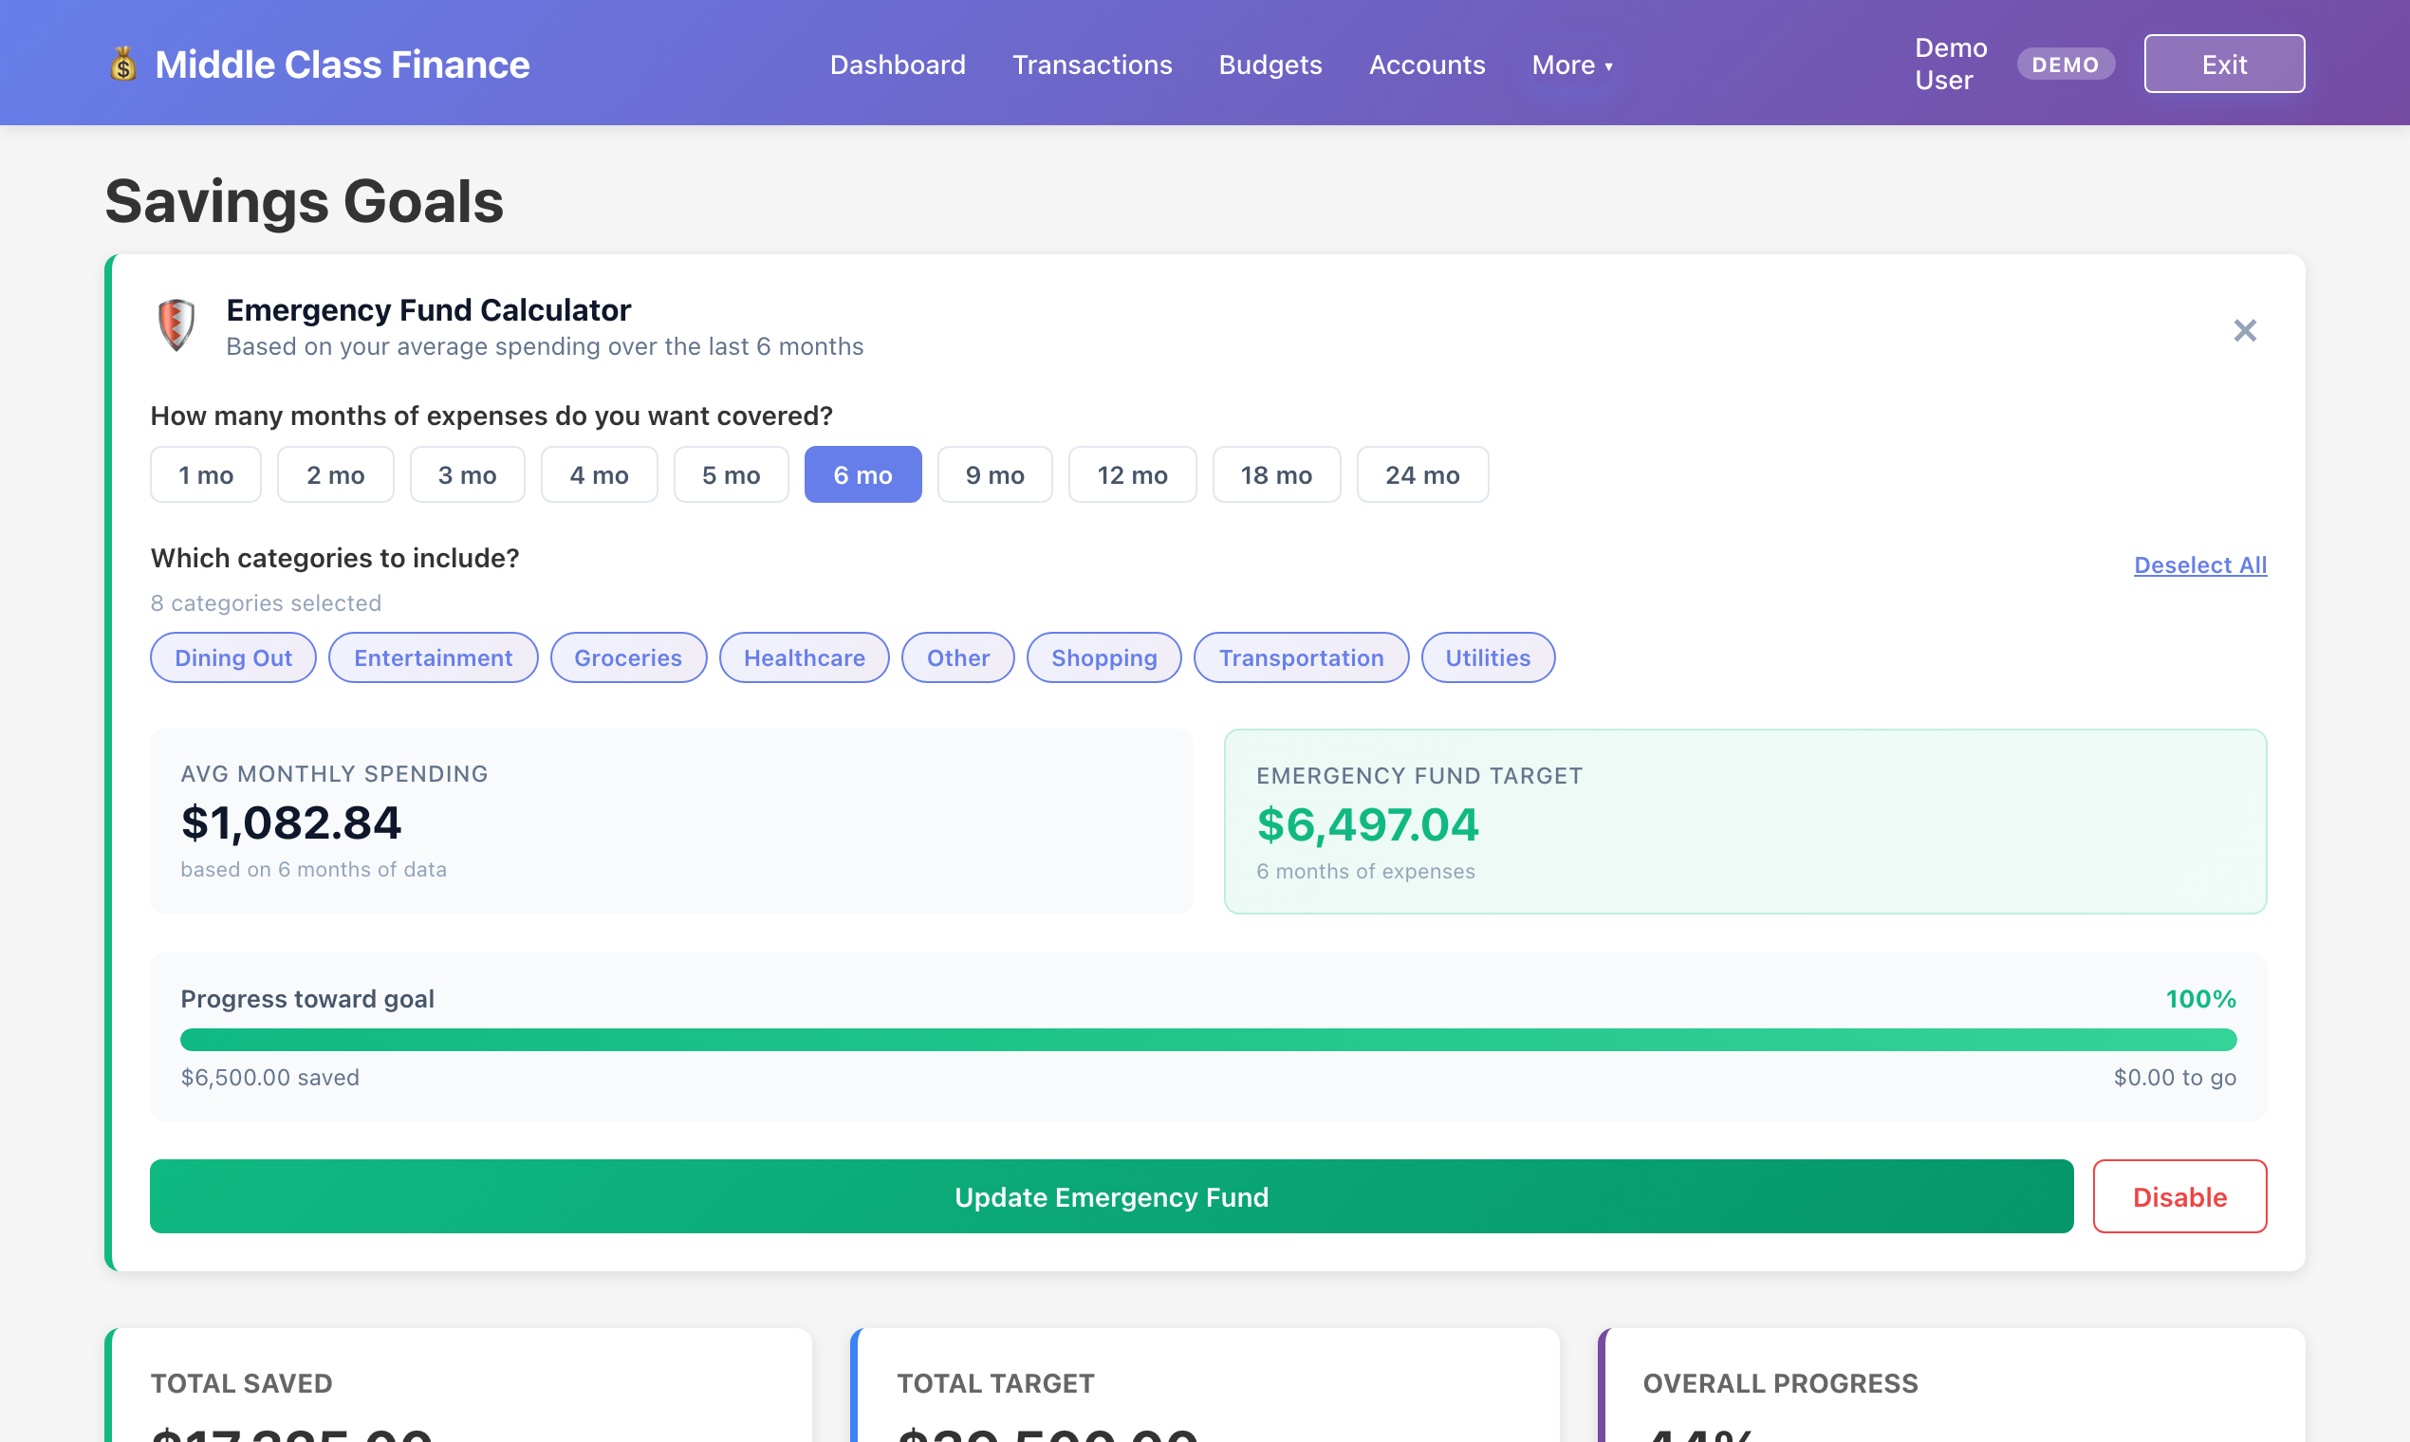Screen dimensions: 2410x1442
Task: Switch to the Transactions page
Action: [x=1092, y=65]
